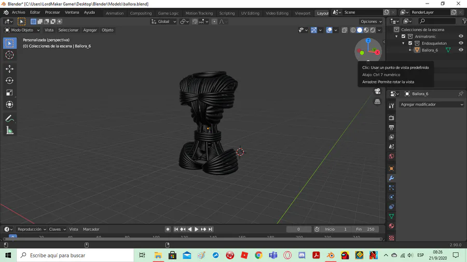Open Reproducción dropdown in timeline
The width and height of the screenshot is (467, 262).
click(32, 229)
